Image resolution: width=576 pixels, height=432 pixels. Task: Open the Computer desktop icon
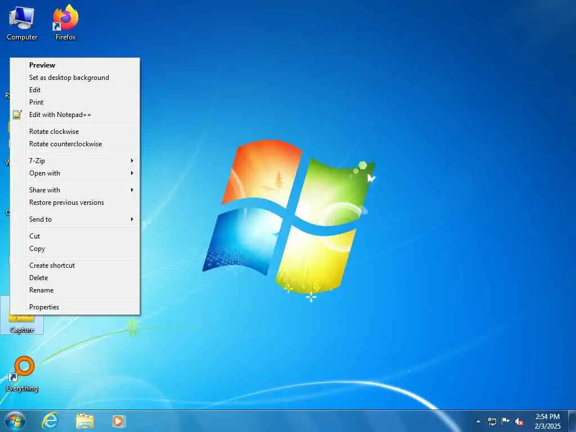(x=22, y=23)
